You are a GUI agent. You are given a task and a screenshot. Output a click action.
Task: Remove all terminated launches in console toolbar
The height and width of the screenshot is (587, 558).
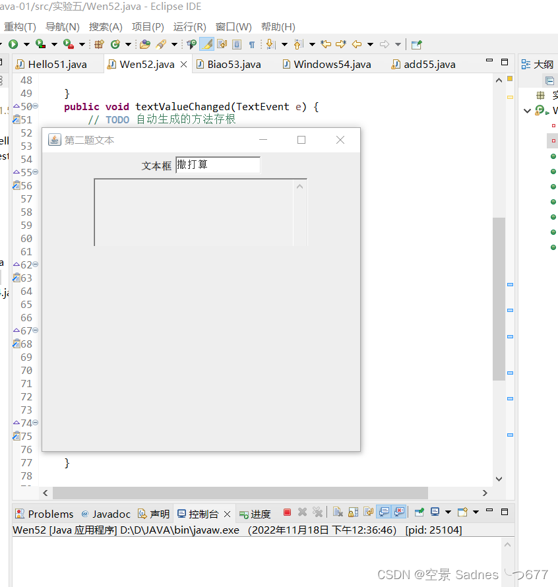pos(318,512)
